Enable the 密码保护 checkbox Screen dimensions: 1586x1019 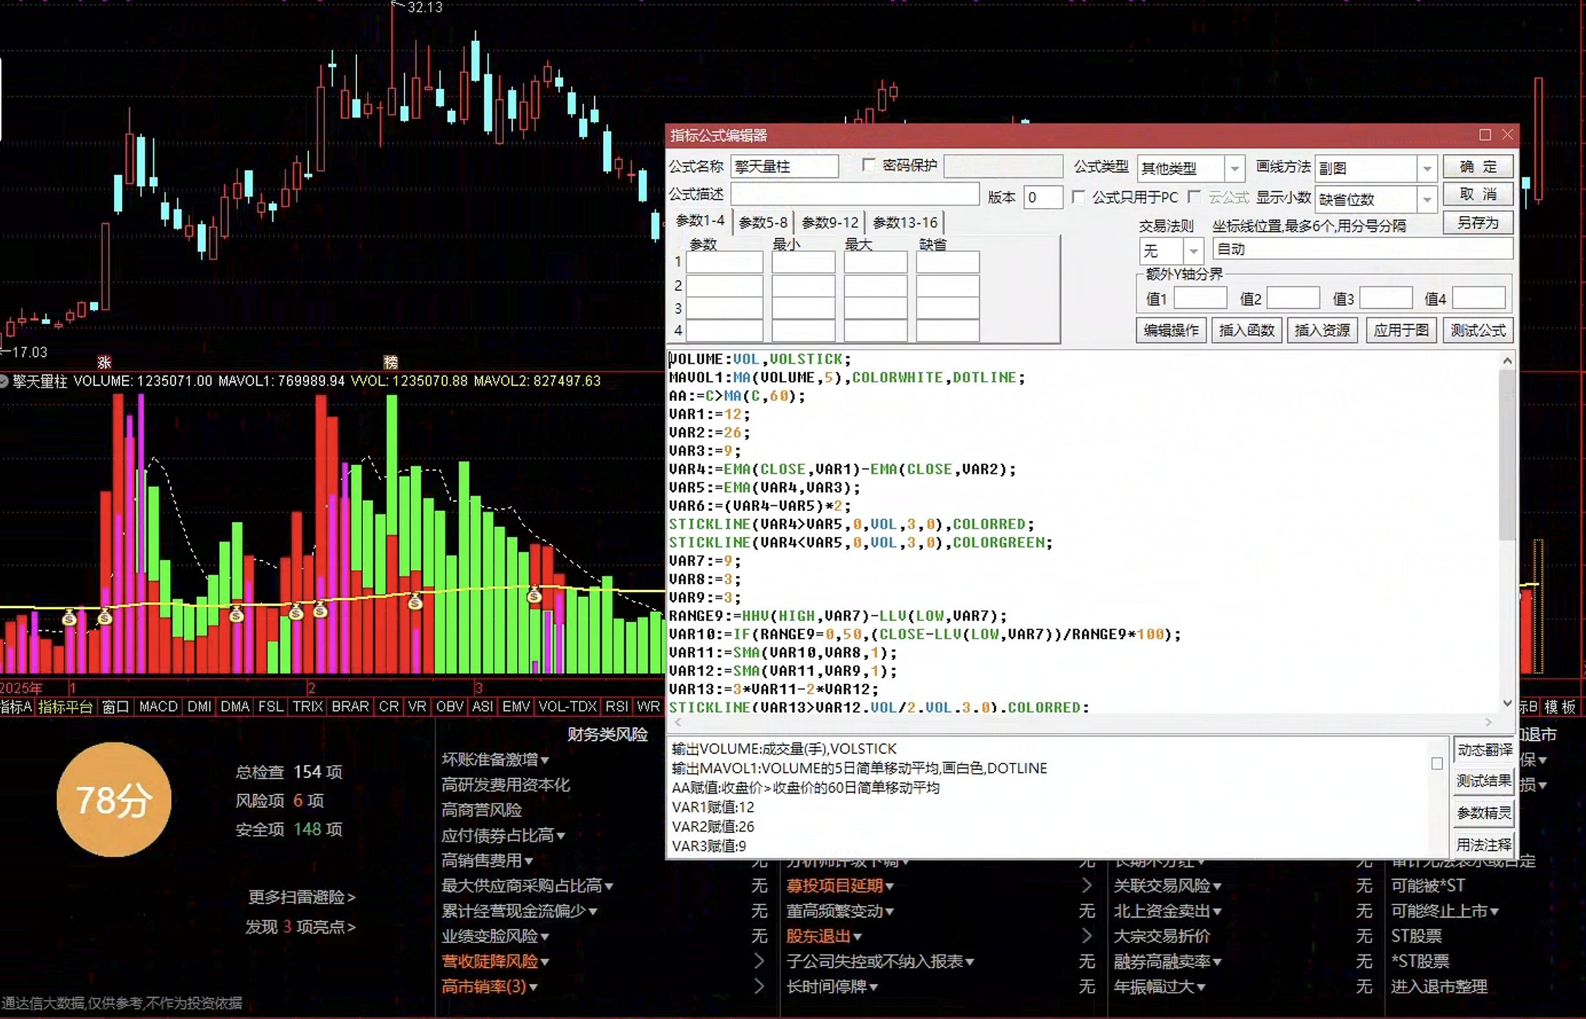869,166
